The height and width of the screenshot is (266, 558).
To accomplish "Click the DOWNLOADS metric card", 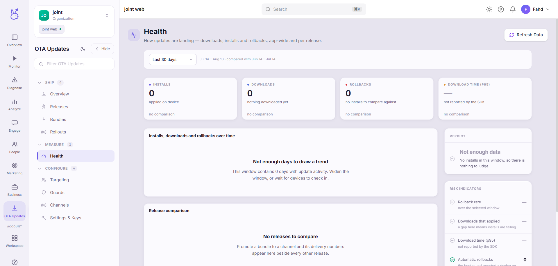I will pyautogui.click(x=289, y=99).
